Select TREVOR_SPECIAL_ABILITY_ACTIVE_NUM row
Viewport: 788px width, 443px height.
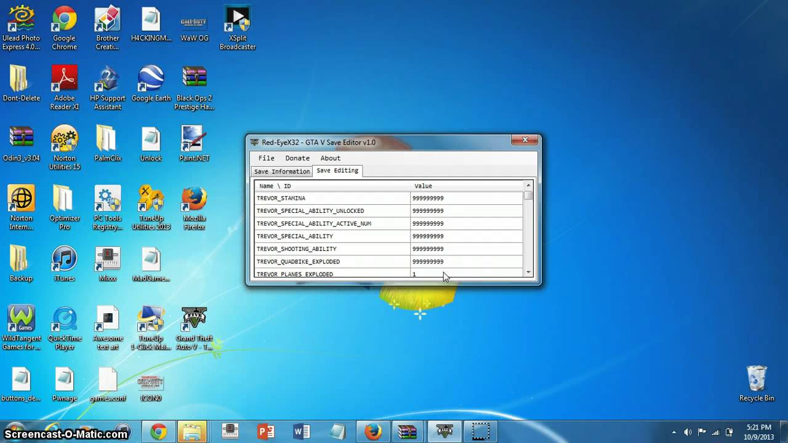388,223
